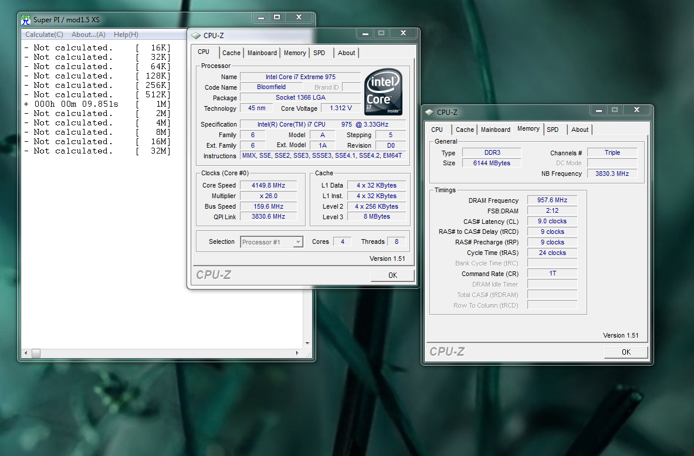Viewport: 694px width, 456px height.
Task: Switch to the Mainboard tab in the CPU window
Action: coord(262,53)
